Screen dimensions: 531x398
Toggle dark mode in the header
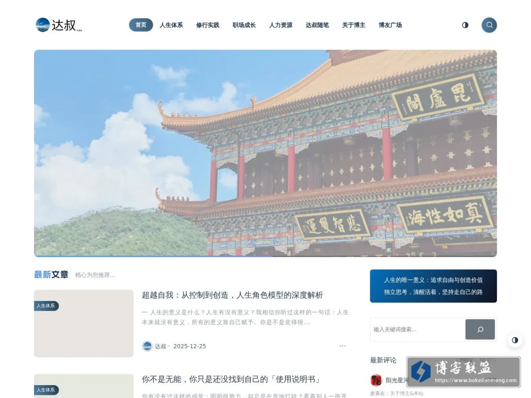pos(465,25)
